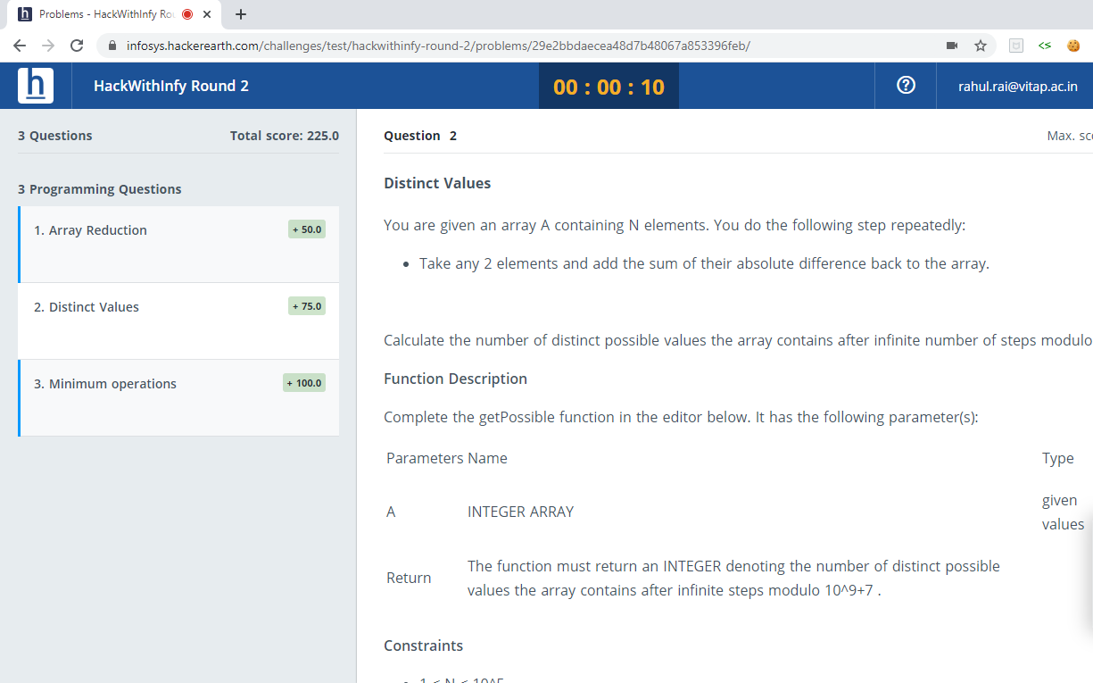The image size is (1093, 683).
Task: Click the + 50.0 score badge
Action: (307, 229)
